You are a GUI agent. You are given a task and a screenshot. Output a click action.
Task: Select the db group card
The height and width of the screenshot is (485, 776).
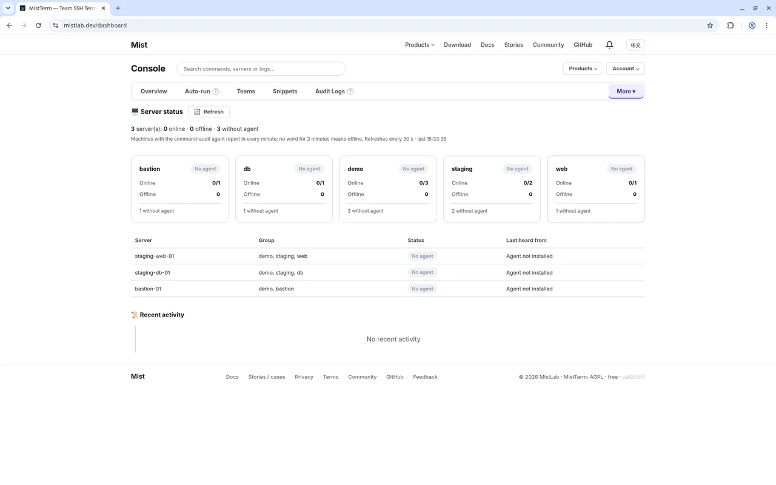coord(284,189)
